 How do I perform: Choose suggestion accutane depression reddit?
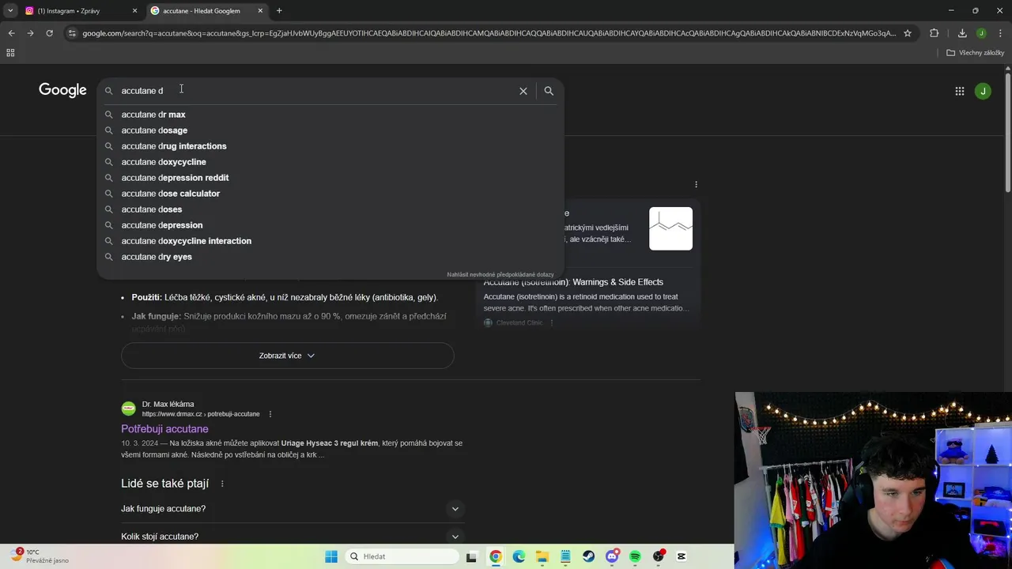[175, 178]
